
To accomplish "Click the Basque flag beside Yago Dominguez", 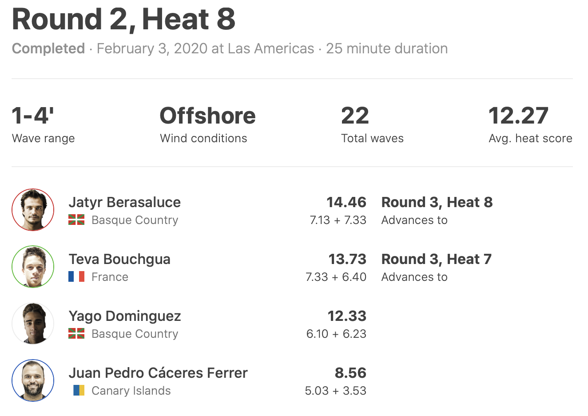I will point(76,334).
